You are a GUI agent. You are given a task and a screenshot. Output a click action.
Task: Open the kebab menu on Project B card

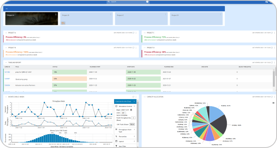[111, 15]
